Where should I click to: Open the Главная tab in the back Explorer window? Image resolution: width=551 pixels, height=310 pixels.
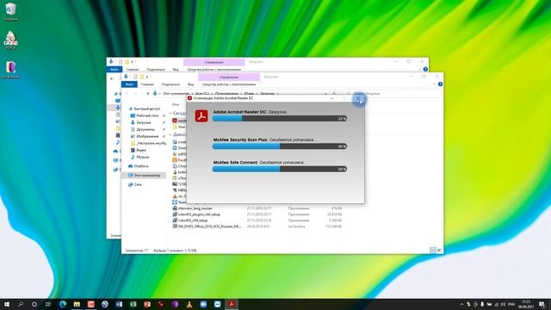(x=133, y=70)
